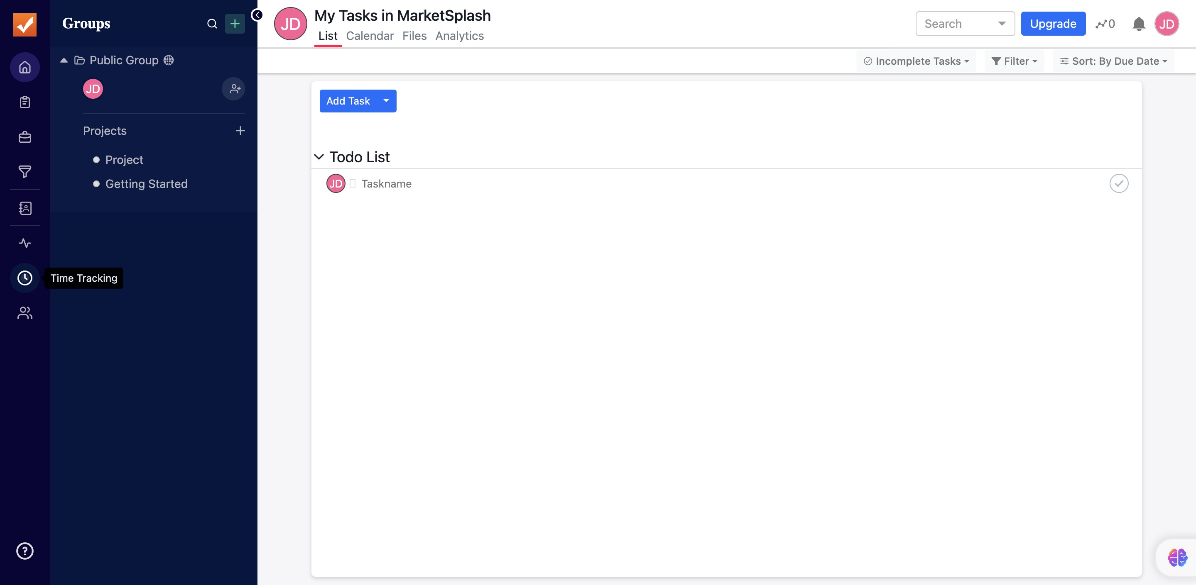Click the Home icon in sidebar

tap(25, 67)
